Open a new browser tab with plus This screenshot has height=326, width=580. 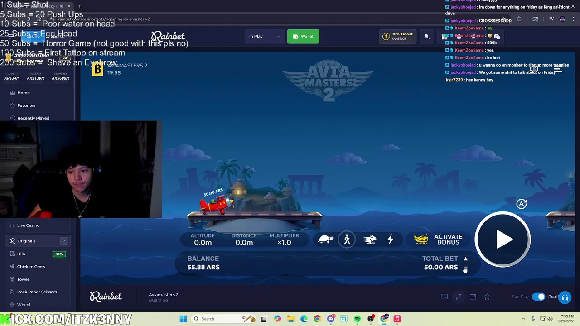(80, 6)
